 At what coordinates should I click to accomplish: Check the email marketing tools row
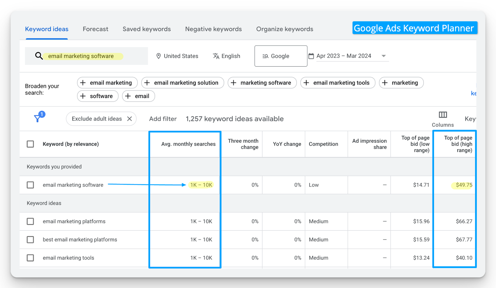coord(30,258)
